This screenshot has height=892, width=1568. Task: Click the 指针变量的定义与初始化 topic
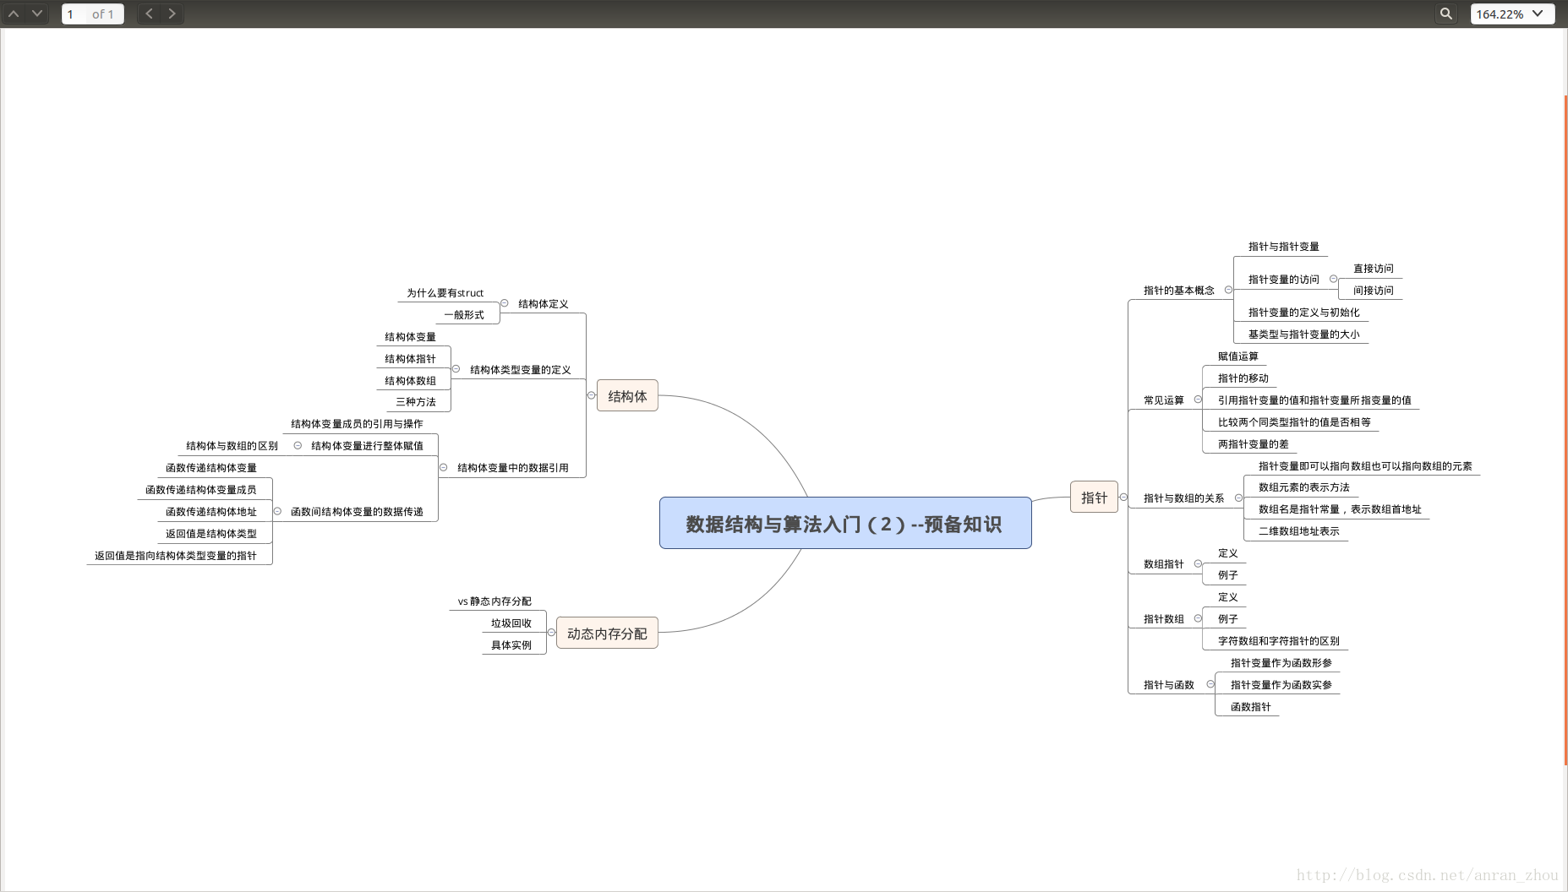tap(1304, 313)
